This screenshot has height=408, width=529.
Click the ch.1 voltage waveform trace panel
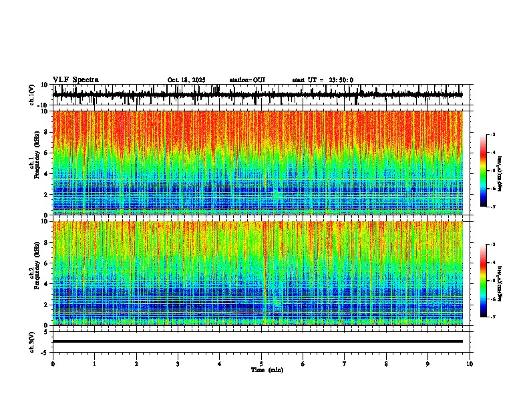coord(260,95)
